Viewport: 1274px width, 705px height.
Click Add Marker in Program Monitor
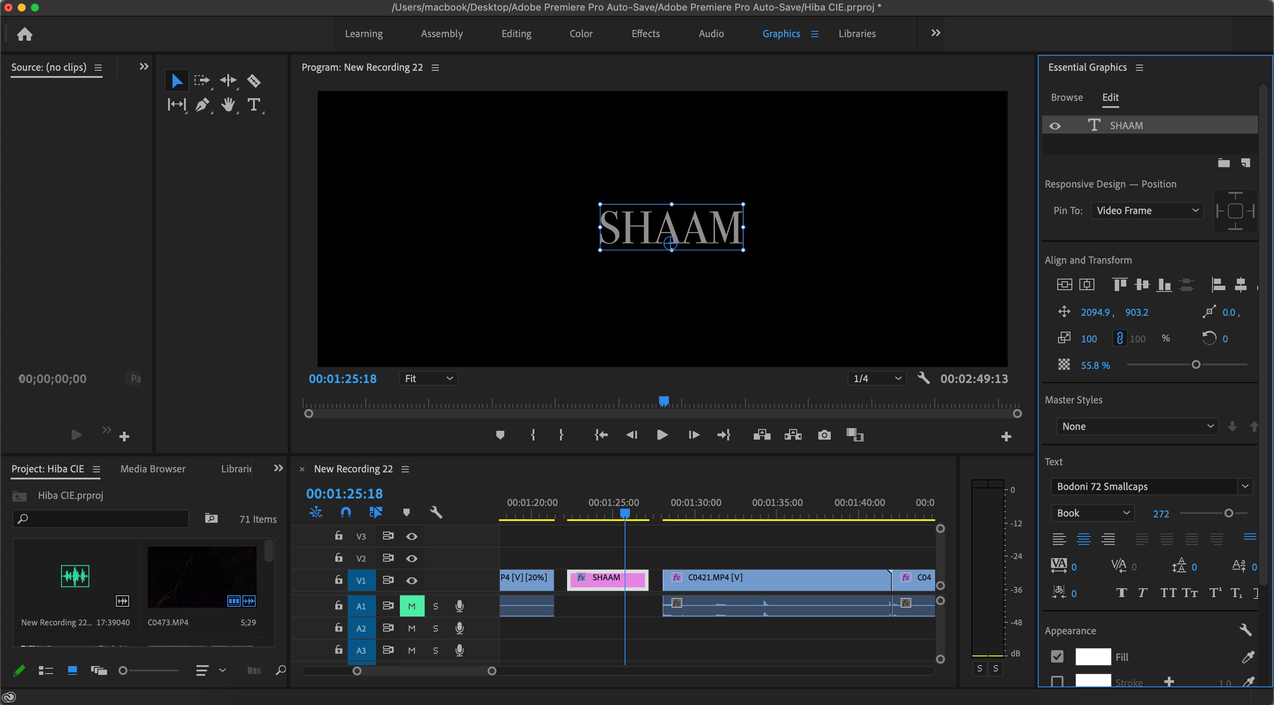(500, 435)
